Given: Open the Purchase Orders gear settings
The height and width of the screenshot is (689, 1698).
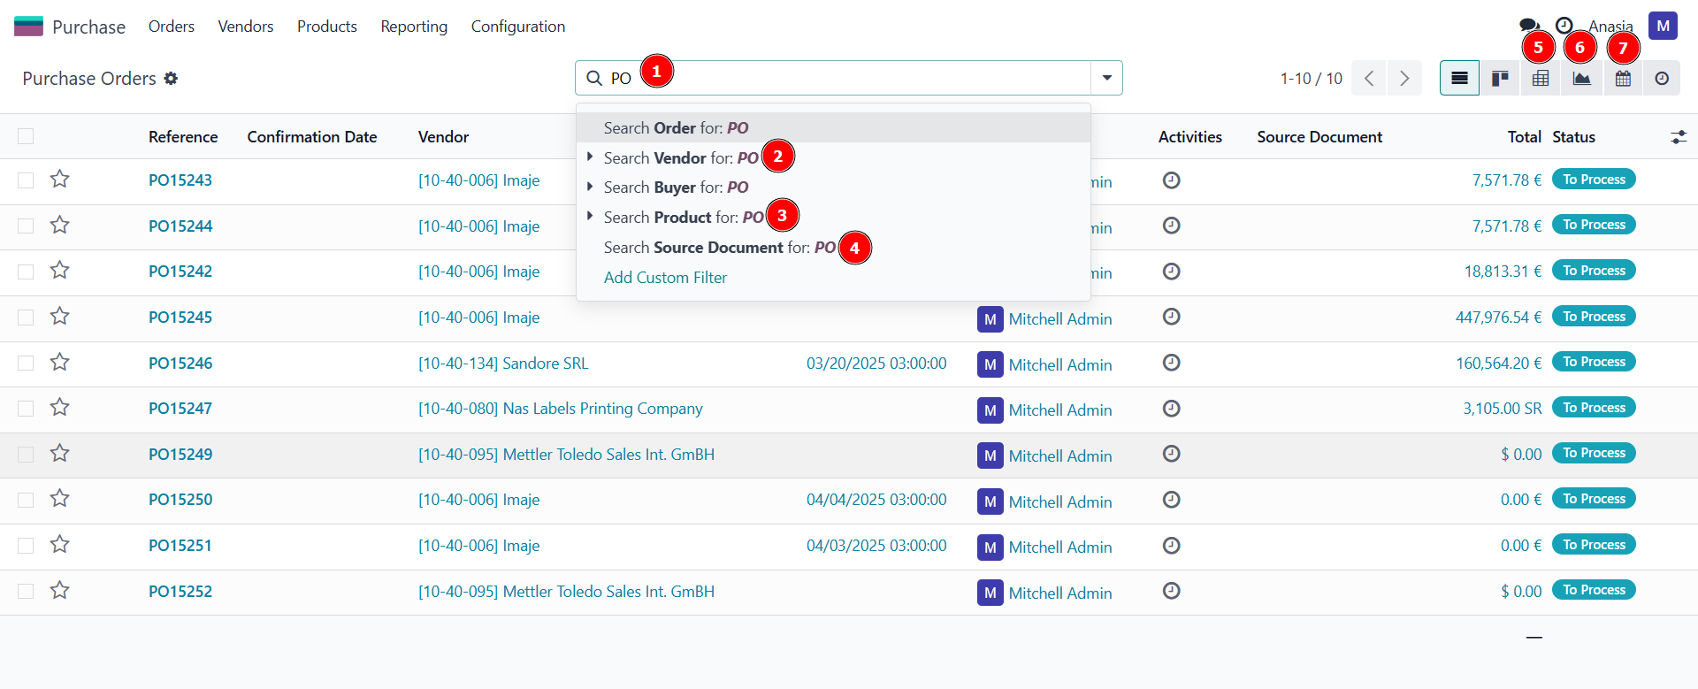Looking at the screenshot, I should (x=171, y=79).
